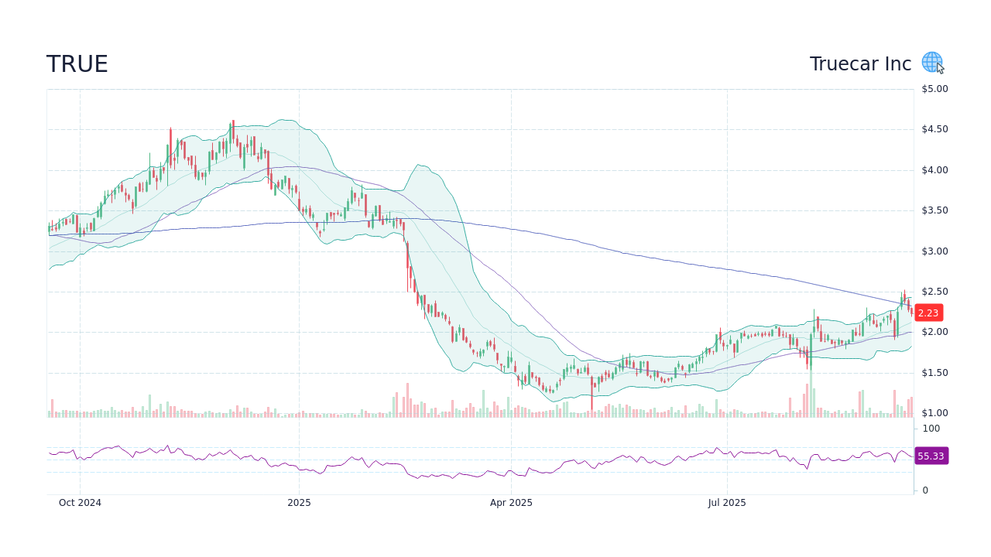This screenshot has height=557, width=991.
Task: Click the TRUE ticker symbol heading
Action: pos(77,63)
